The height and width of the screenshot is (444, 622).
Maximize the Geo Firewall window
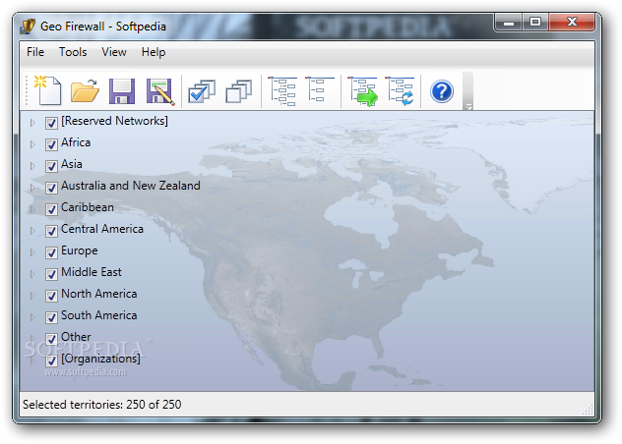coord(535,22)
